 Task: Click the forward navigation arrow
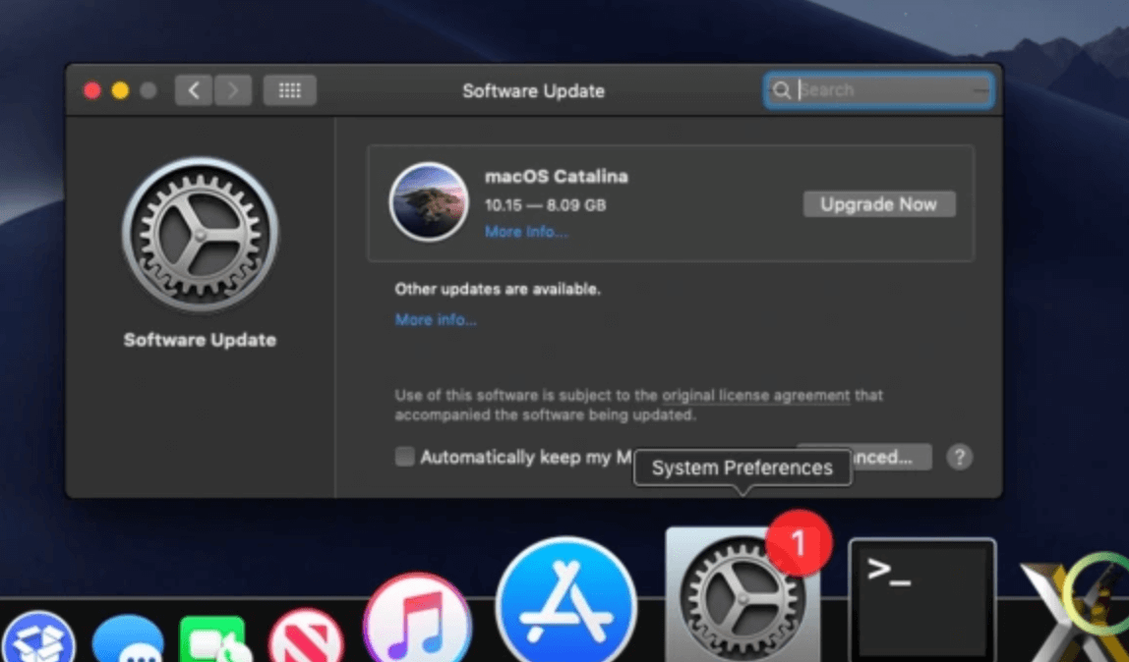tap(232, 89)
